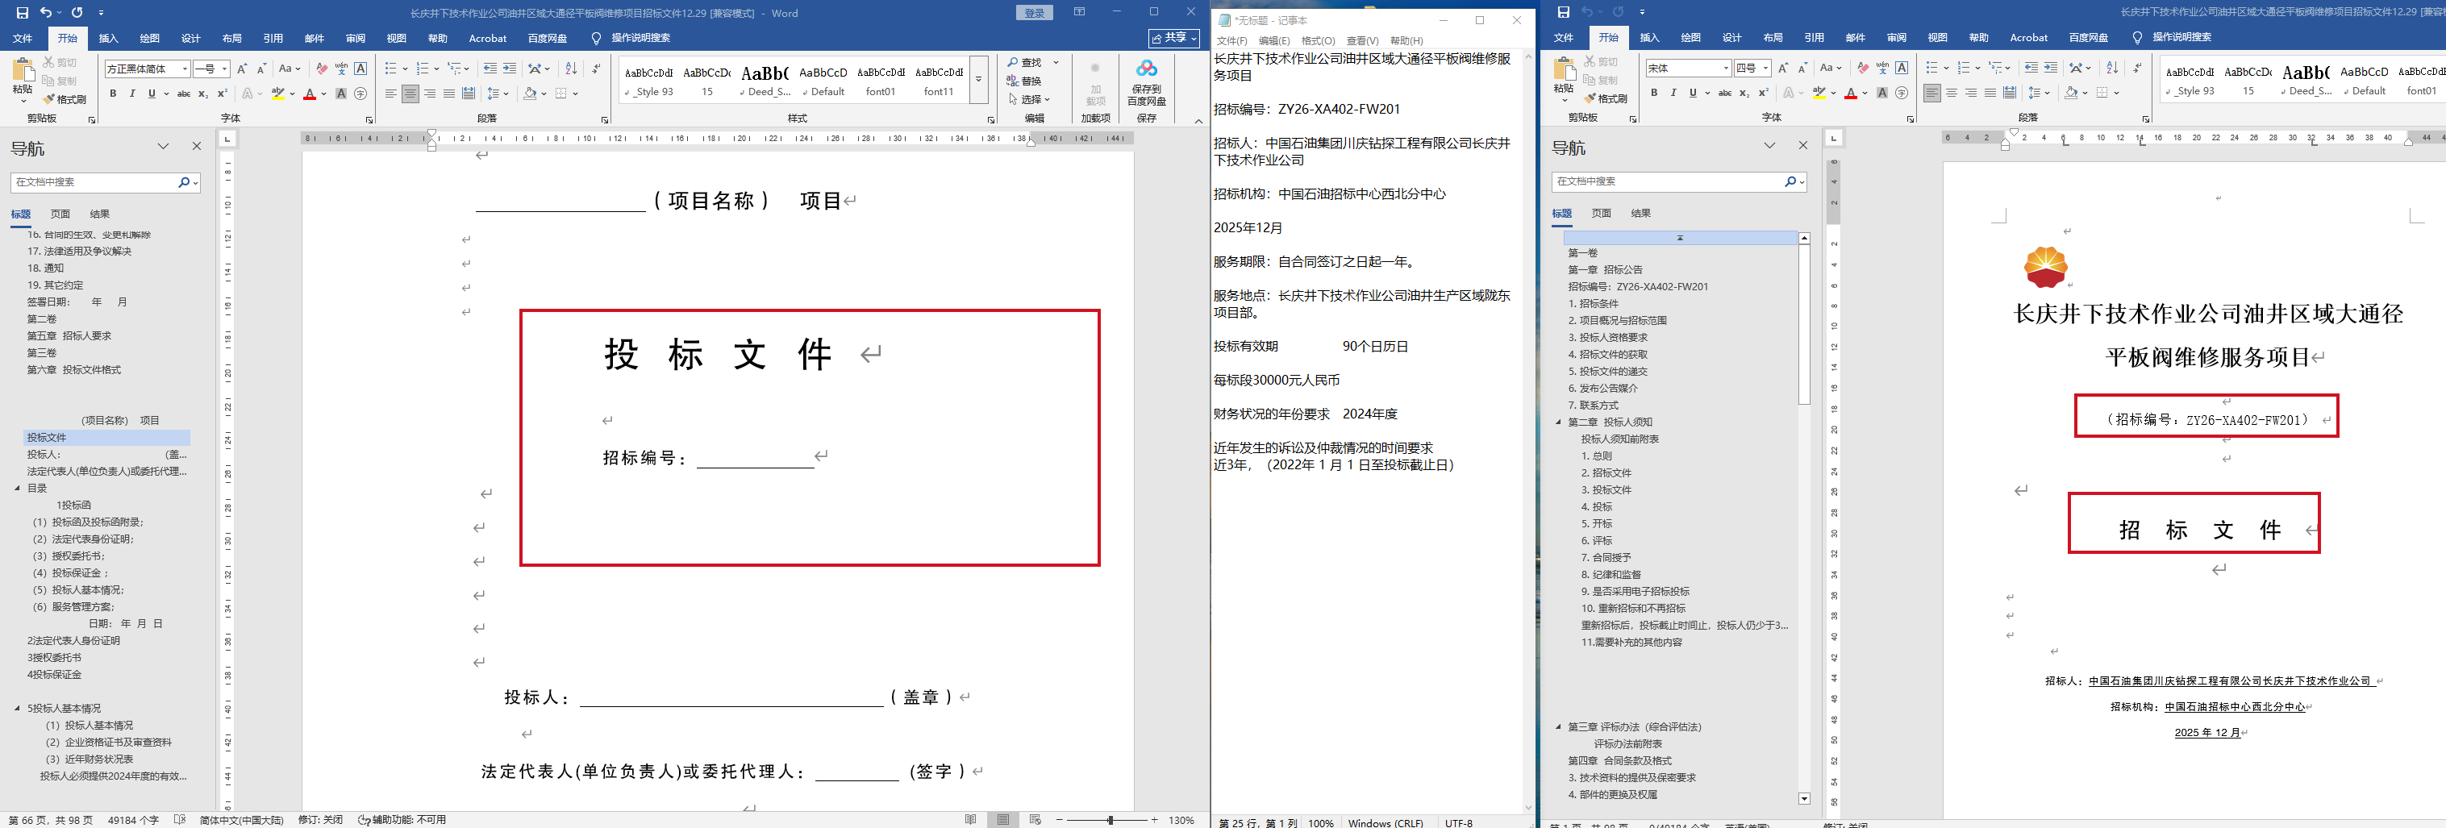
Task: Close the navigation pane in right Word
Action: click(x=1803, y=145)
